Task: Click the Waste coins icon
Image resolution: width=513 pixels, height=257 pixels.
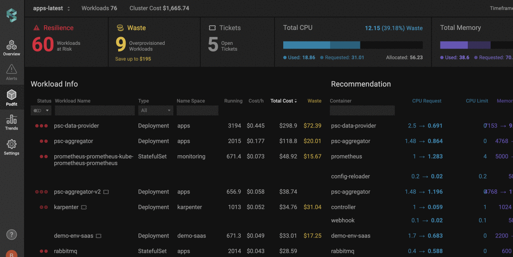Action: (x=120, y=28)
